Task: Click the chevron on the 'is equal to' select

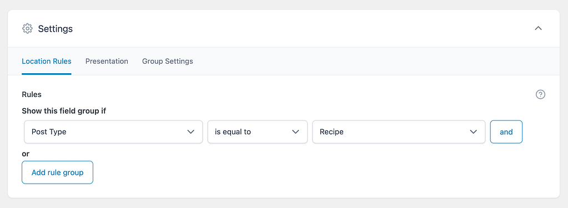Action: [295, 131]
